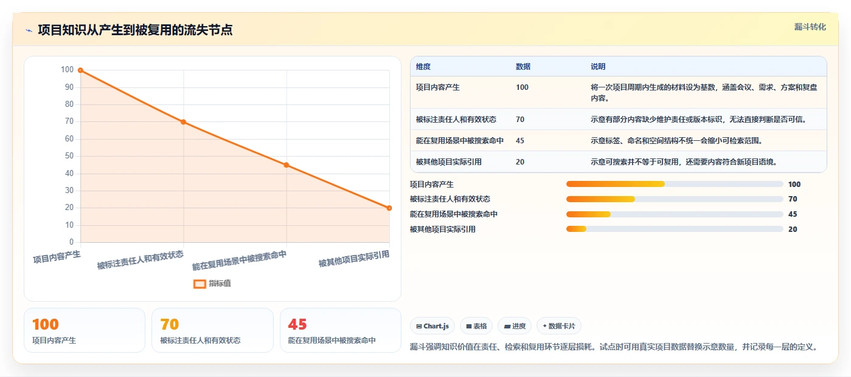Click the chart data point at value 70

[183, 122]
